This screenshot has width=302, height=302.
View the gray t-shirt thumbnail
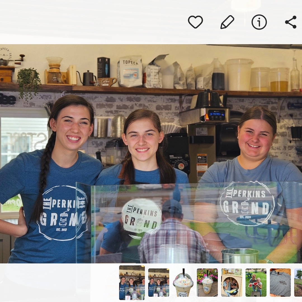280,282
